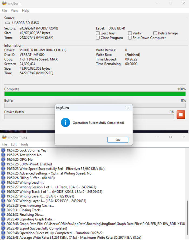
Task: Click info icon on Advanced Settings row
Action: (3, 173)
